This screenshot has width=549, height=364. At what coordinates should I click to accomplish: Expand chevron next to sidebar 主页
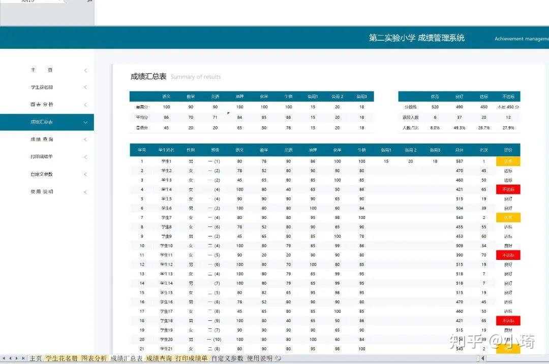click(x=85, y=70)
